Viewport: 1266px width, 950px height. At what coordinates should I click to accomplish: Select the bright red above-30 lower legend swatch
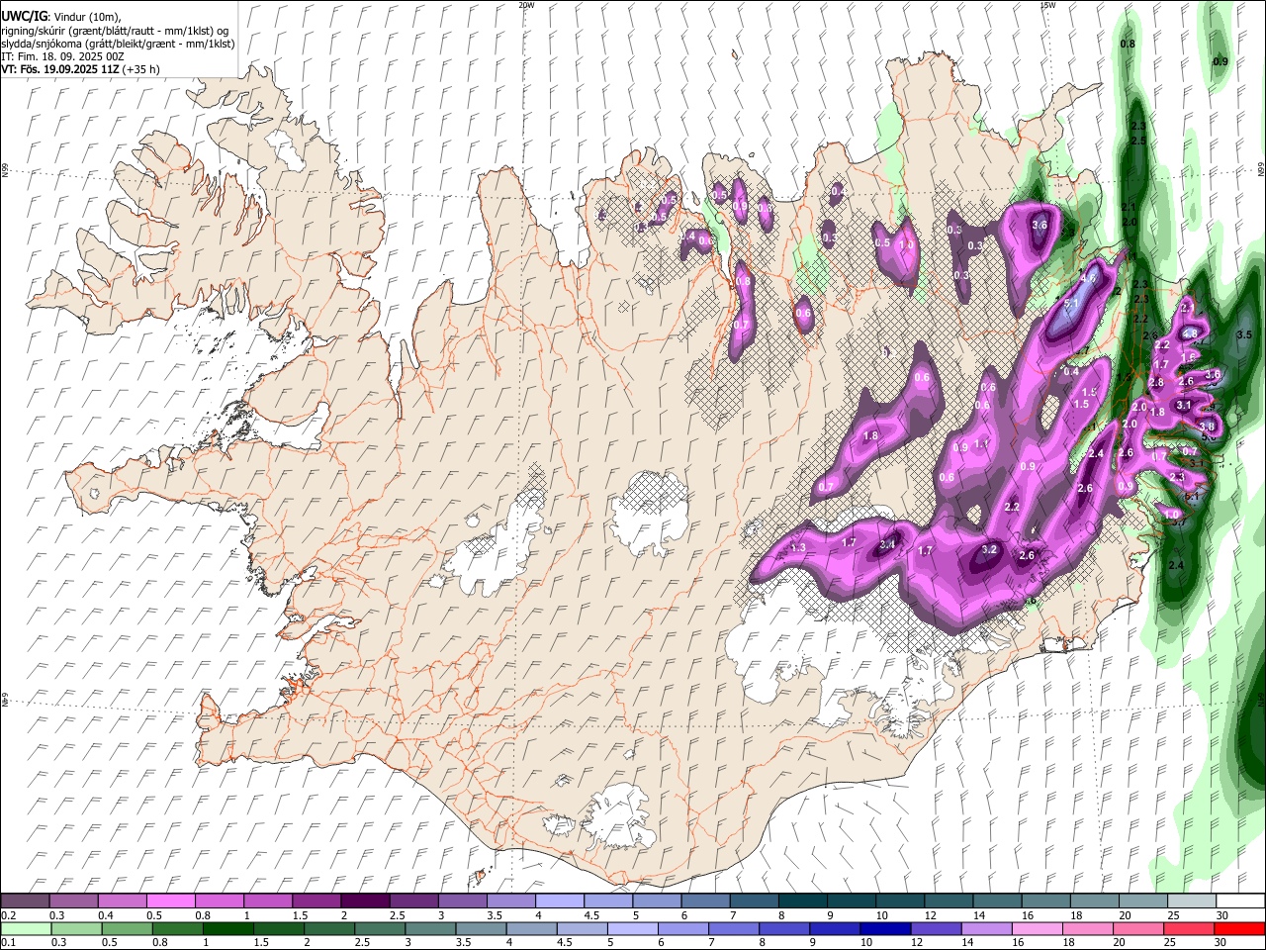(x=1240, y=928)
